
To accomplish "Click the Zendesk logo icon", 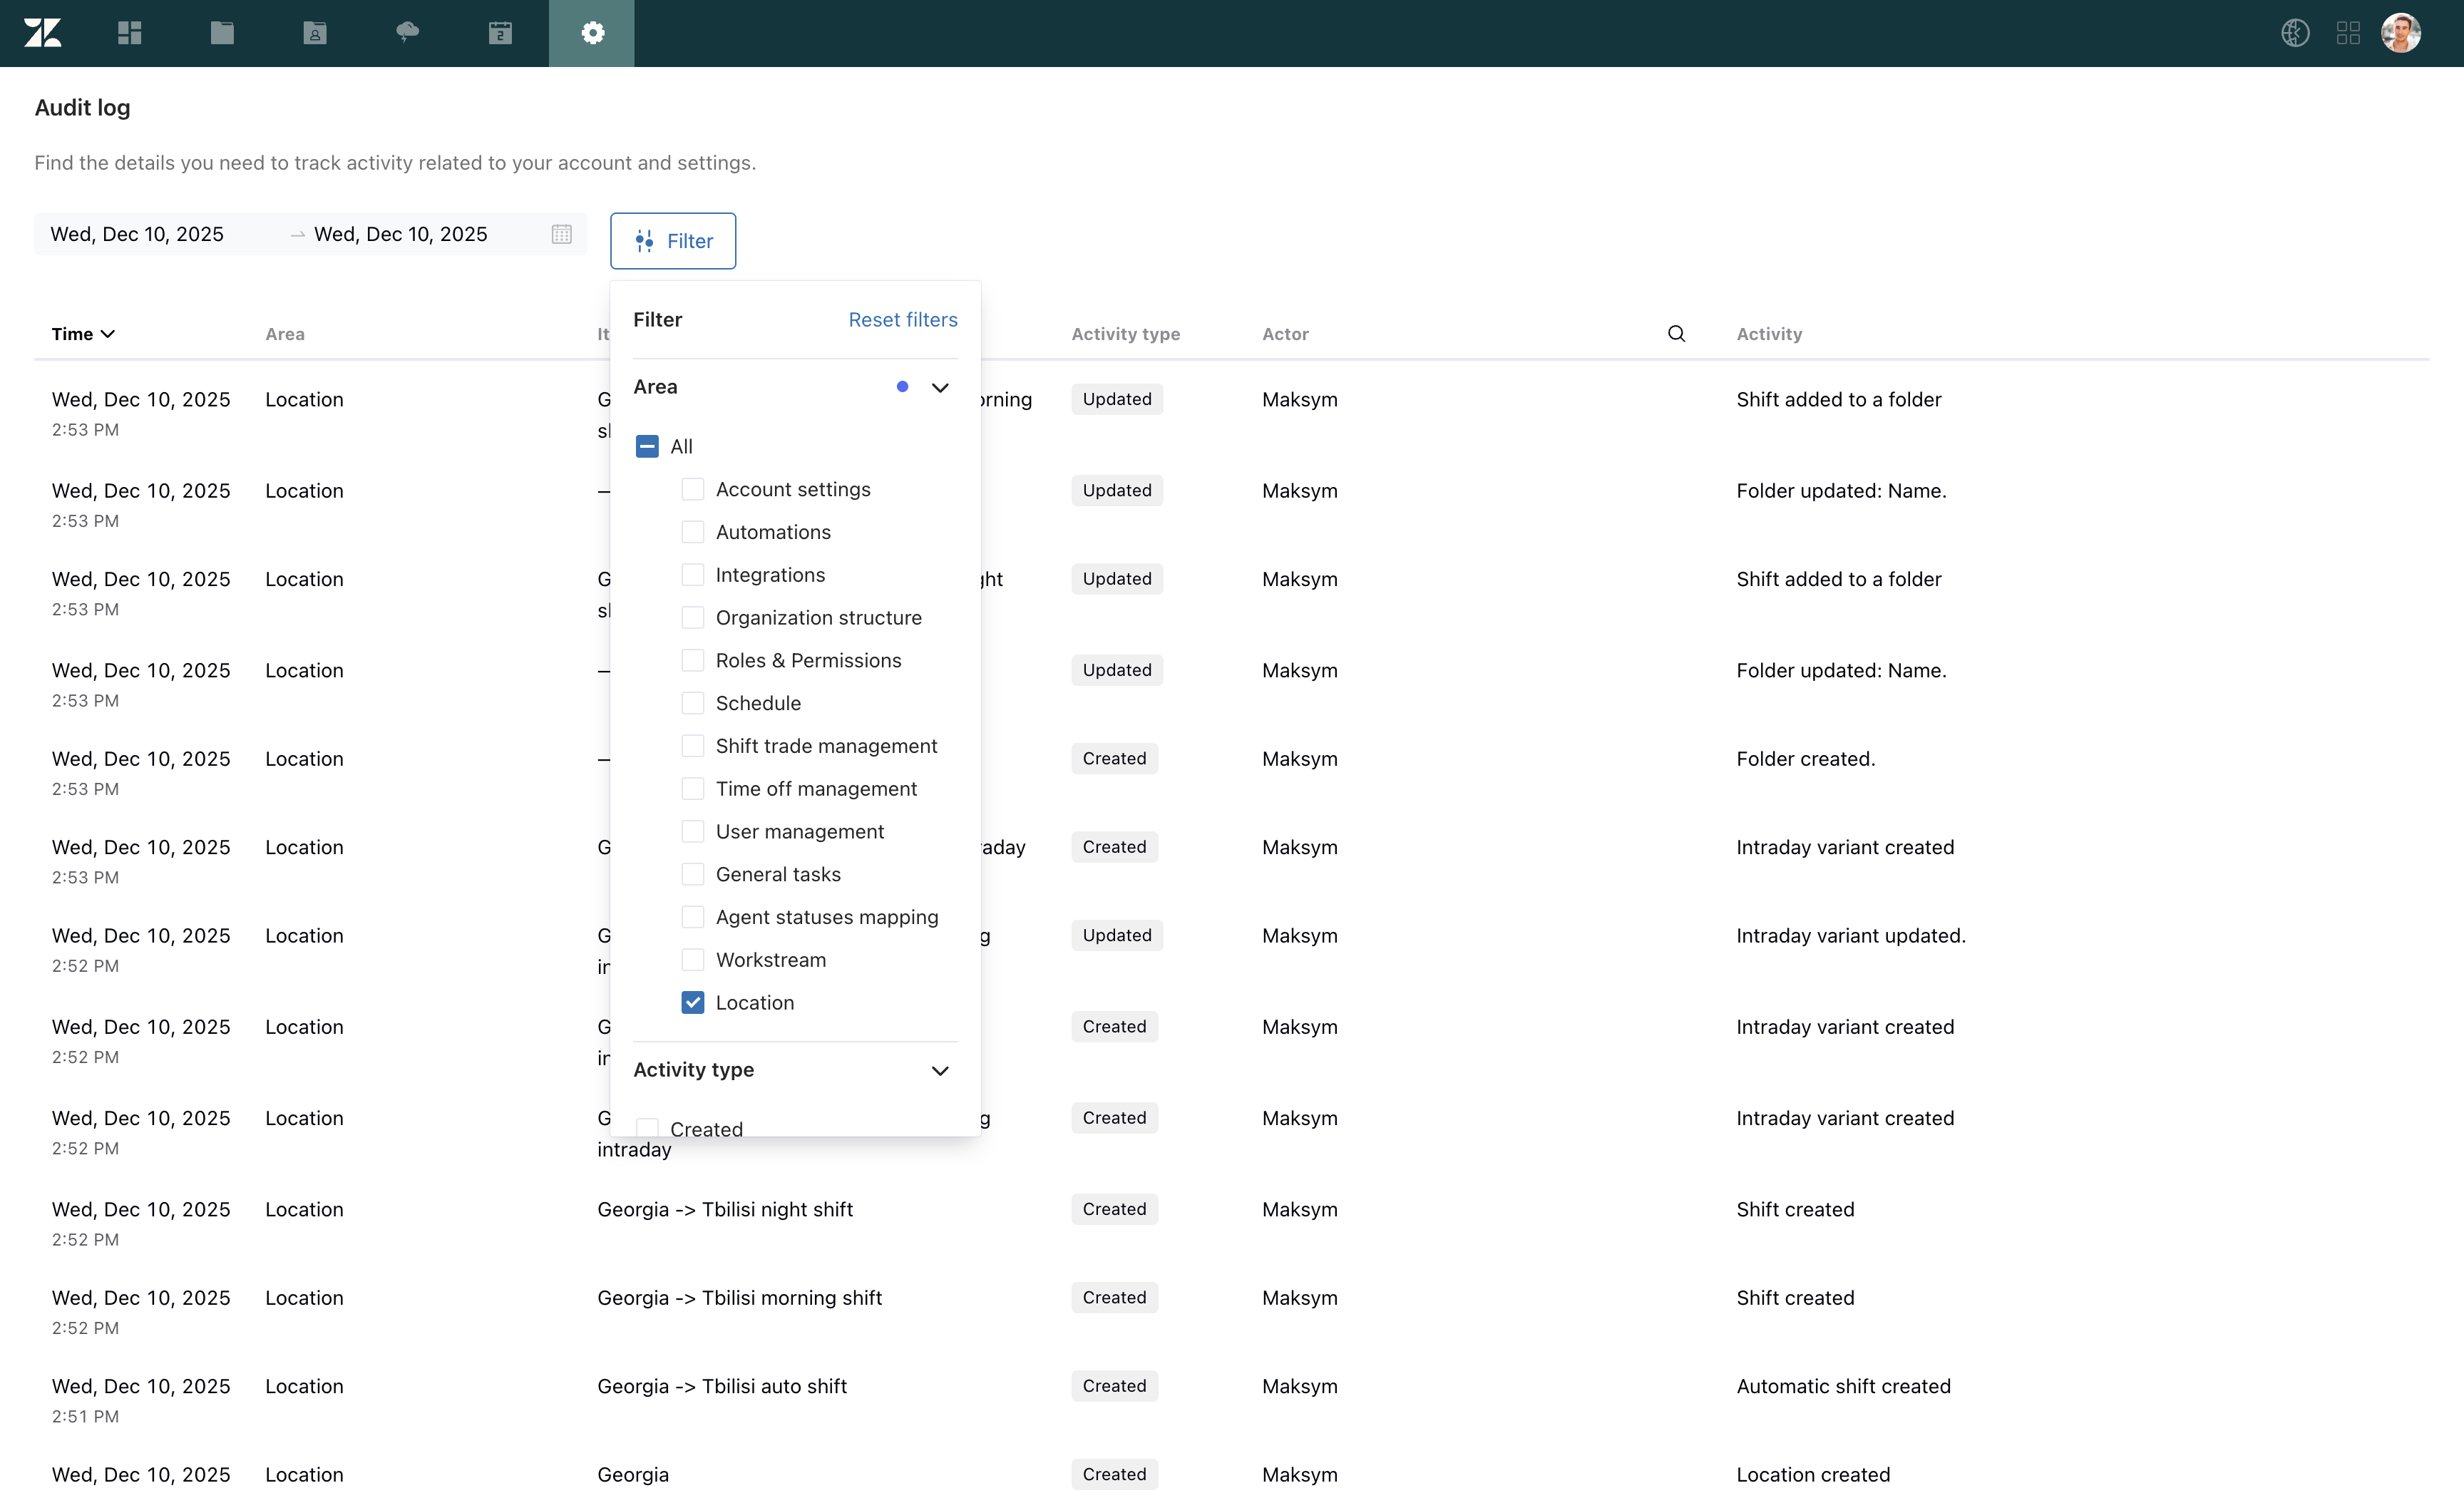I will click(x=42, y=33).
